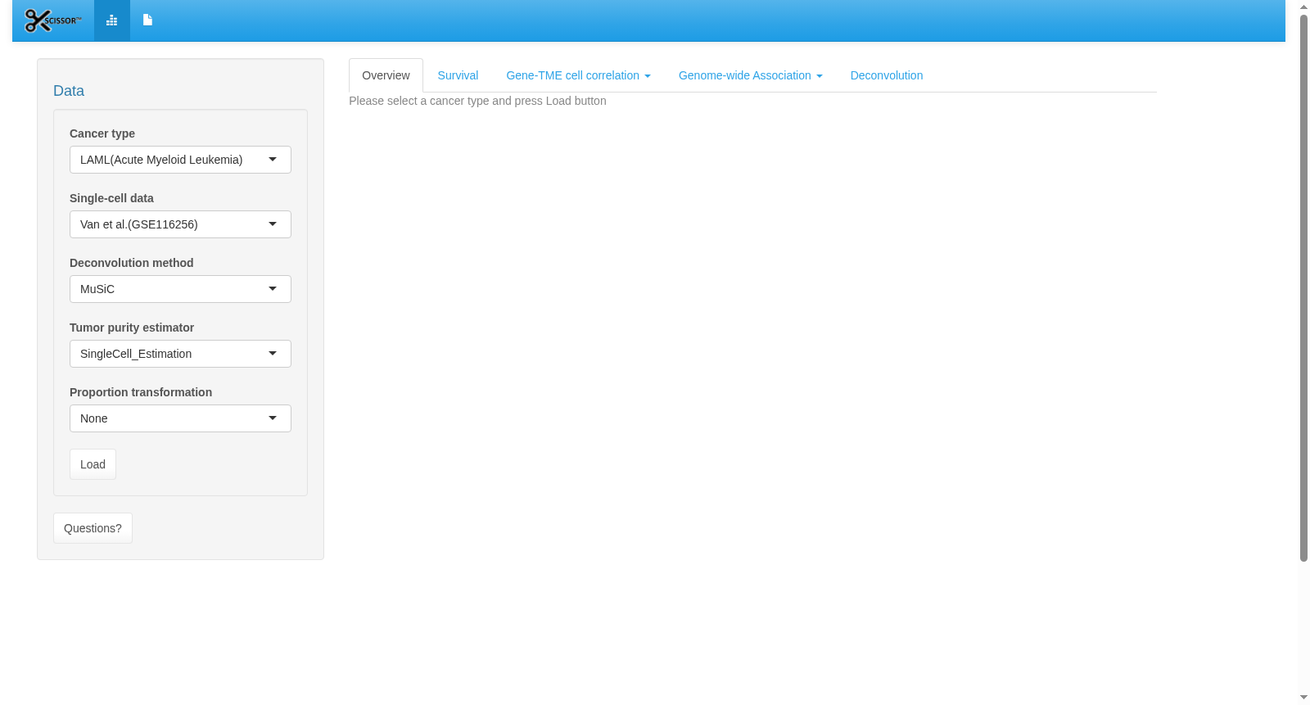Switch to the Overview tab

(x=386, y=75)
